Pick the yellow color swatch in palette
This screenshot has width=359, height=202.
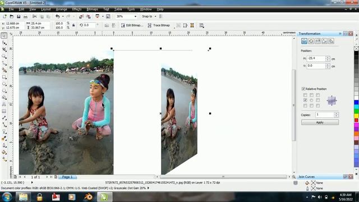356,116
